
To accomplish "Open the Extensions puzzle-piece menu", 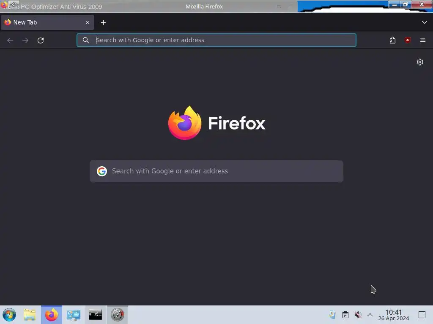I will (x=392, y=40).
